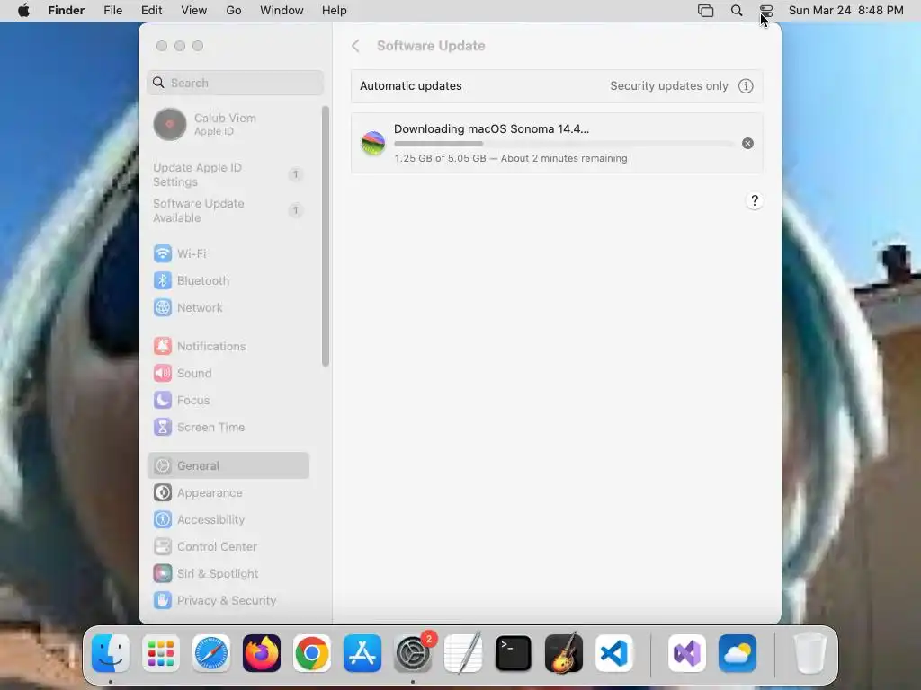Image resolution: width=921 pixels, height=690 pixels.
Task: Click the macOS Sonoma update icon
Action: click(373, 143)
